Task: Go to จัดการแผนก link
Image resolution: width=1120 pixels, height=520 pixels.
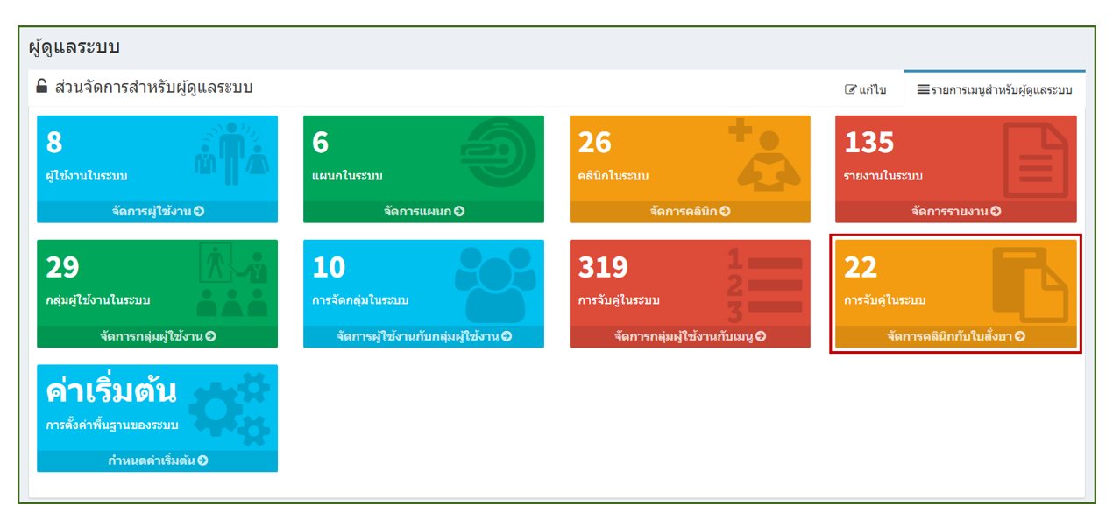Action: click(x=423, y=211)
